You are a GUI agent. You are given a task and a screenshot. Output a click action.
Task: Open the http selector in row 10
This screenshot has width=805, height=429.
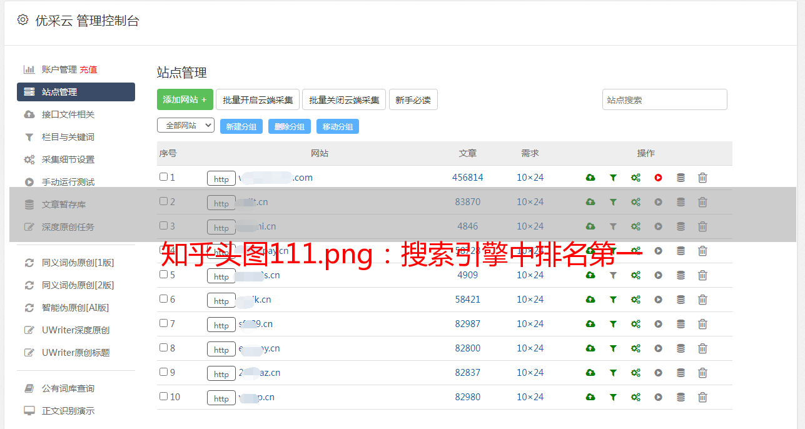point(221,398)
